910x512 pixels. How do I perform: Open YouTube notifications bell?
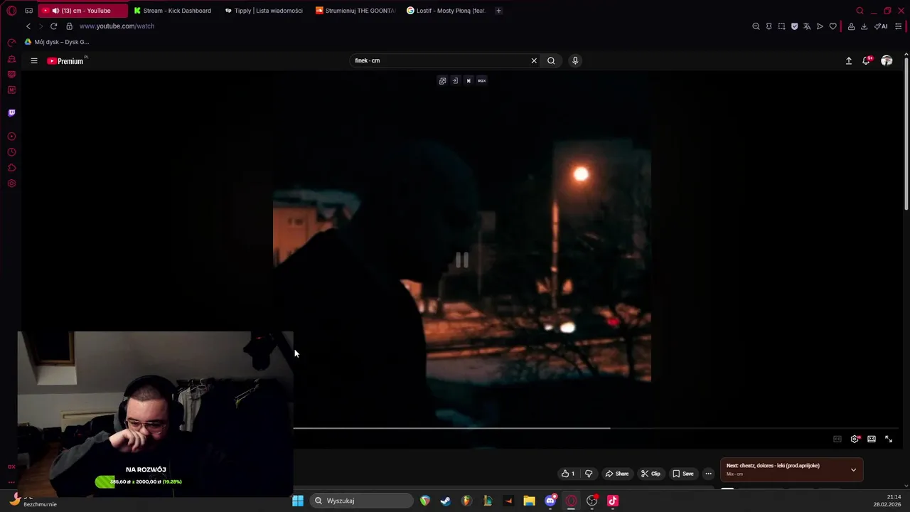click(866, 60)
